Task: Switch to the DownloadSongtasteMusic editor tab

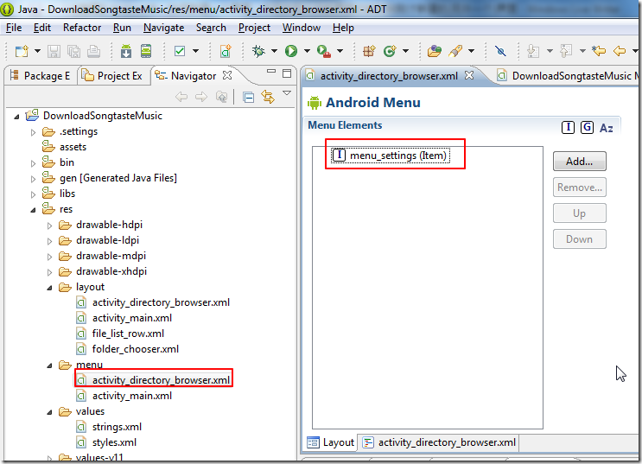Action: tap(568, 76)
